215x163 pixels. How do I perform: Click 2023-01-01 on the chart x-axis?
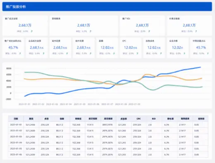tap(24, 104)
